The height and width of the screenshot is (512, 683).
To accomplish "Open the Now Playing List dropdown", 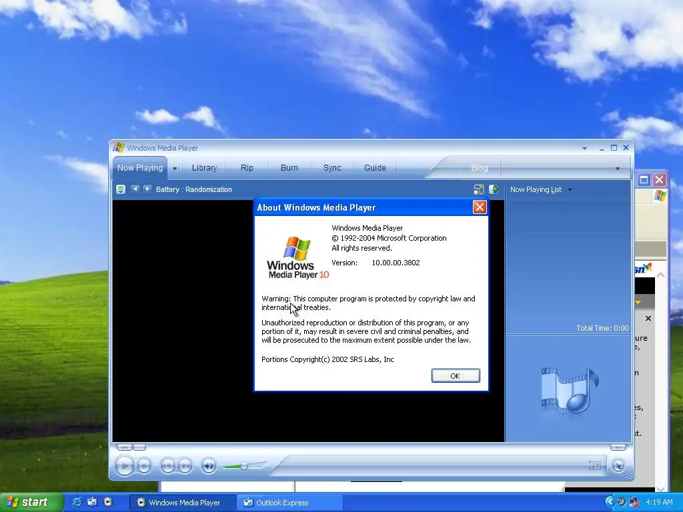I will [x=570, y=189].
